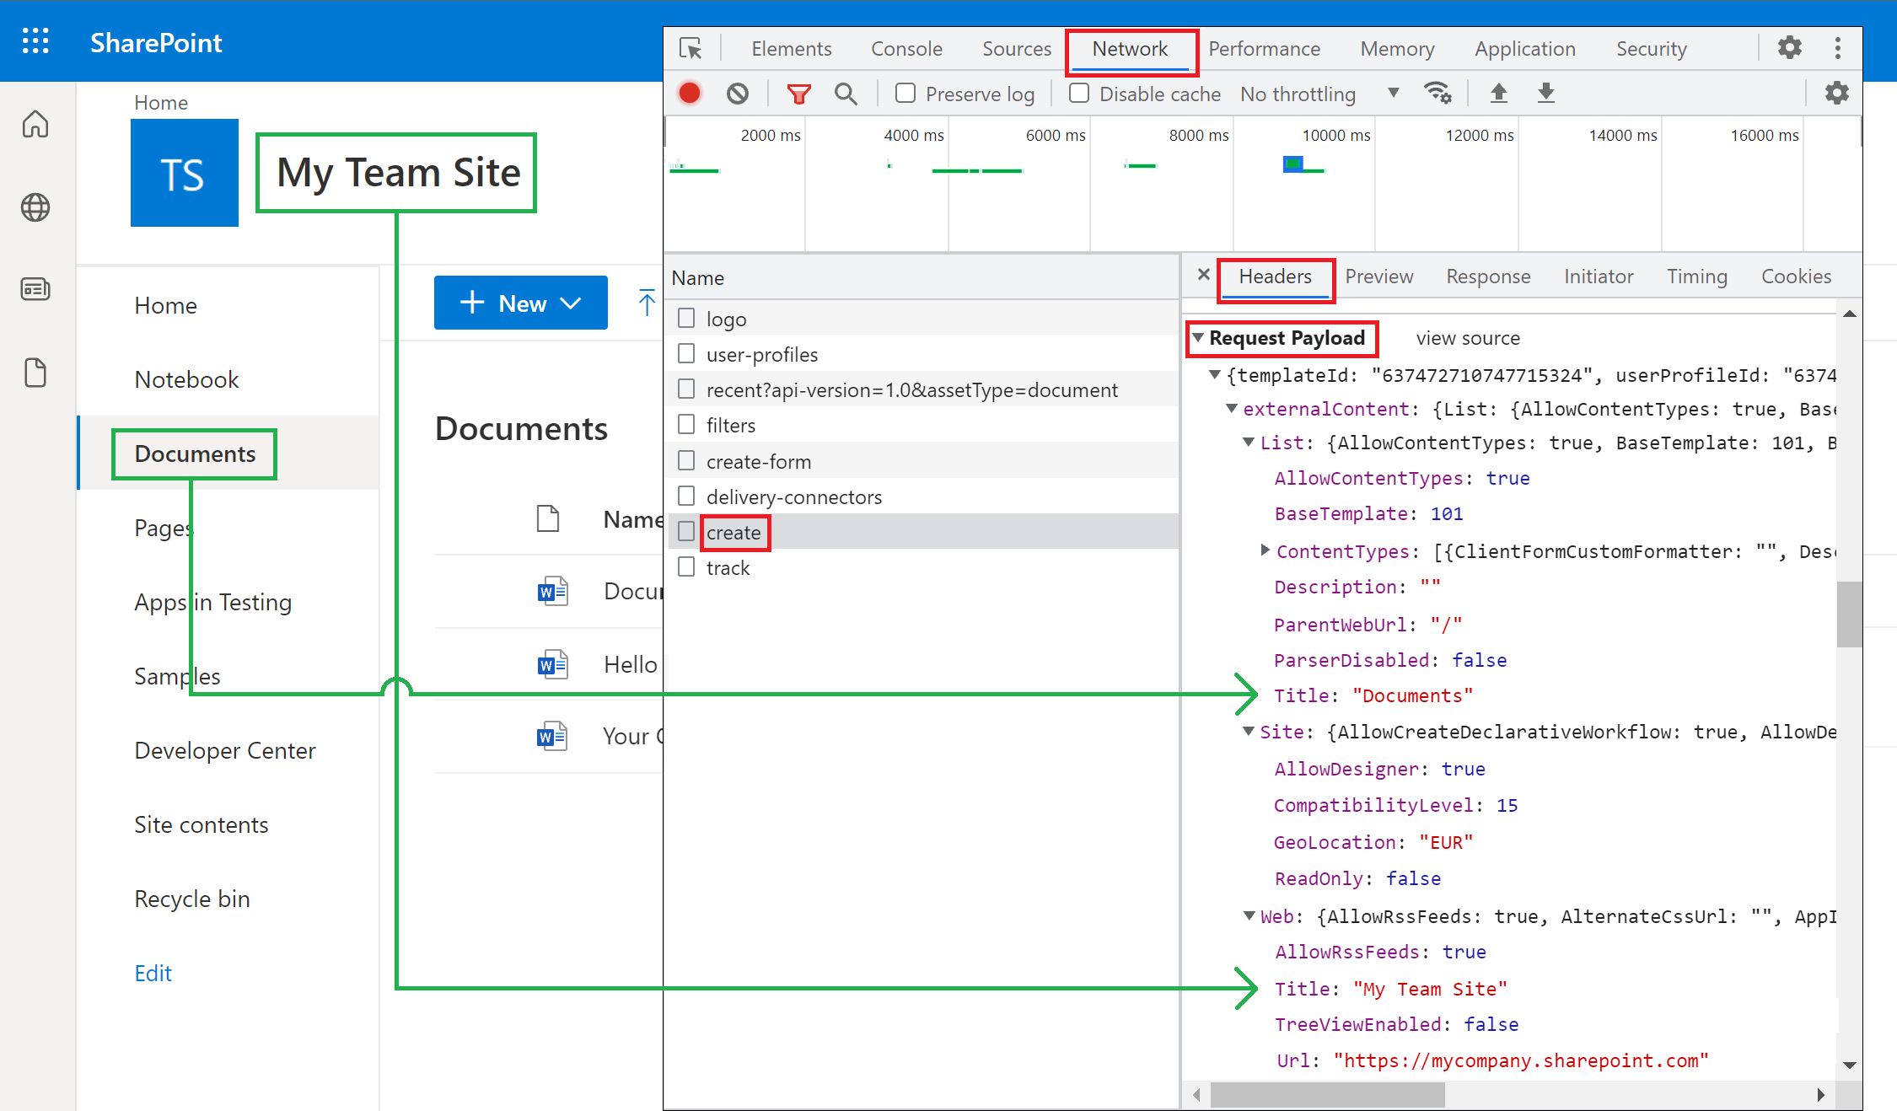Image resolution: width=1897 pixels, height=1111 pixels.
Task: Enable Disable cache
Action: pos(1078,93)
